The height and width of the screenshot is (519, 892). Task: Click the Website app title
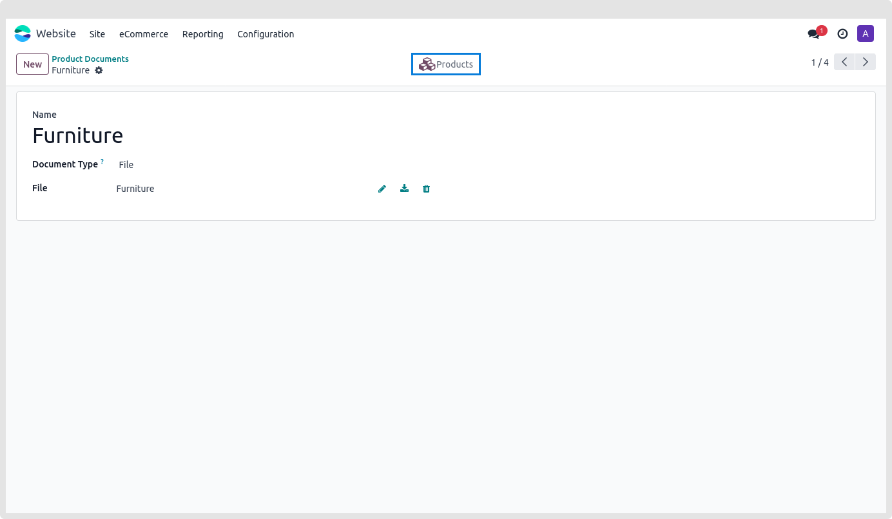tap(56, 34)
